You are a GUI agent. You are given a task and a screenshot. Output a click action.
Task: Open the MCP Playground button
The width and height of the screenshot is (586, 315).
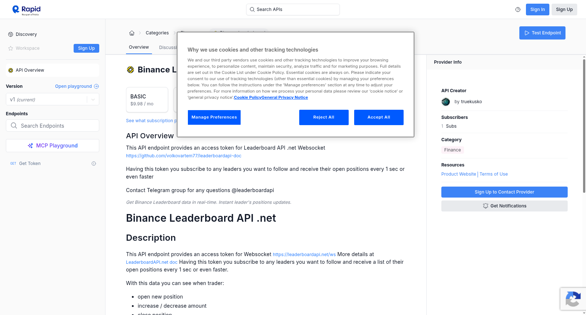coord(52,146)
